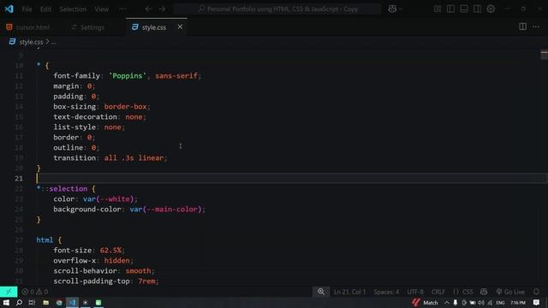Click the Split Editor Right icon
Viewport: 548px width, 308px height.
click(x=522, y=27)
